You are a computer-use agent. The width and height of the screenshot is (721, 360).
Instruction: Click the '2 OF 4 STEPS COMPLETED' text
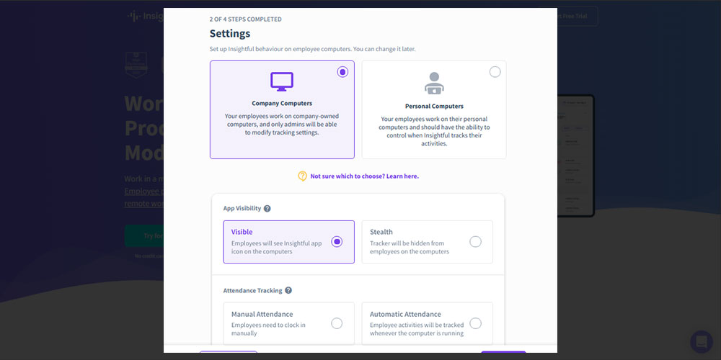click(x=246, y=19)
